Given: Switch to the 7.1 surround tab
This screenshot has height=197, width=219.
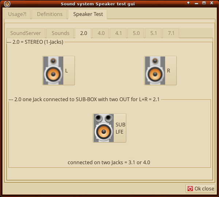Looking at the screenshot, I should 171,33.
